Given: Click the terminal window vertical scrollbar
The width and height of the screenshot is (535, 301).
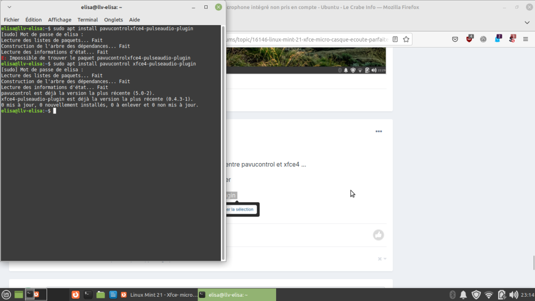Looking at the screenshot, I should click(x=223, y=143).
